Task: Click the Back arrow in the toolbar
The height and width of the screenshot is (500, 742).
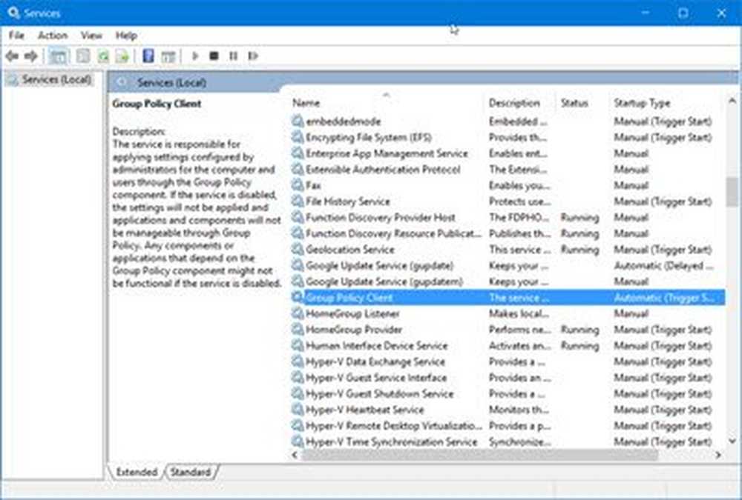Action: [12, 56]
